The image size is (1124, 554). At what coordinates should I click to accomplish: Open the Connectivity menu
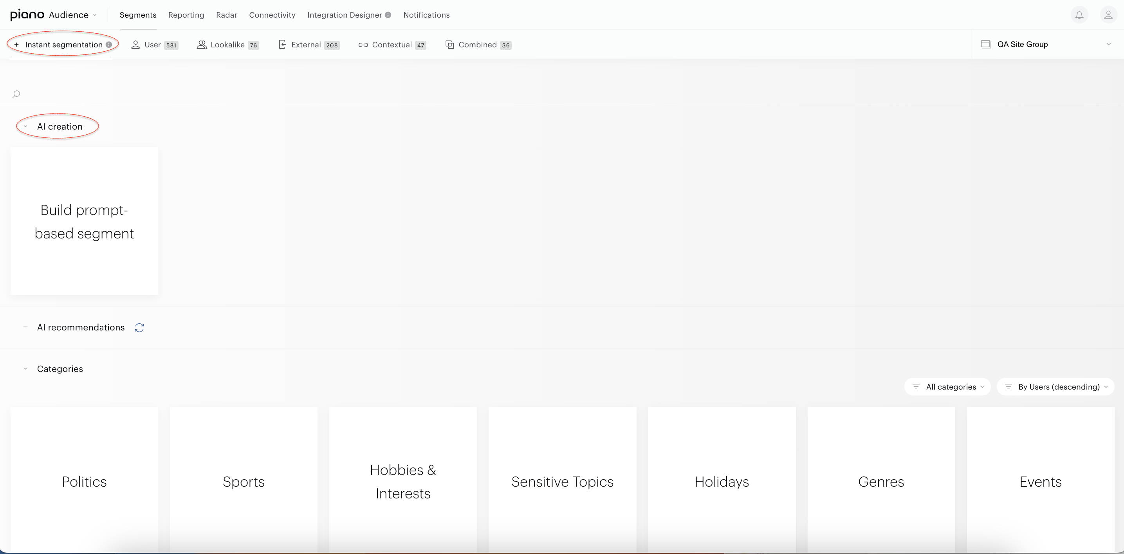(x=272, y=15)
